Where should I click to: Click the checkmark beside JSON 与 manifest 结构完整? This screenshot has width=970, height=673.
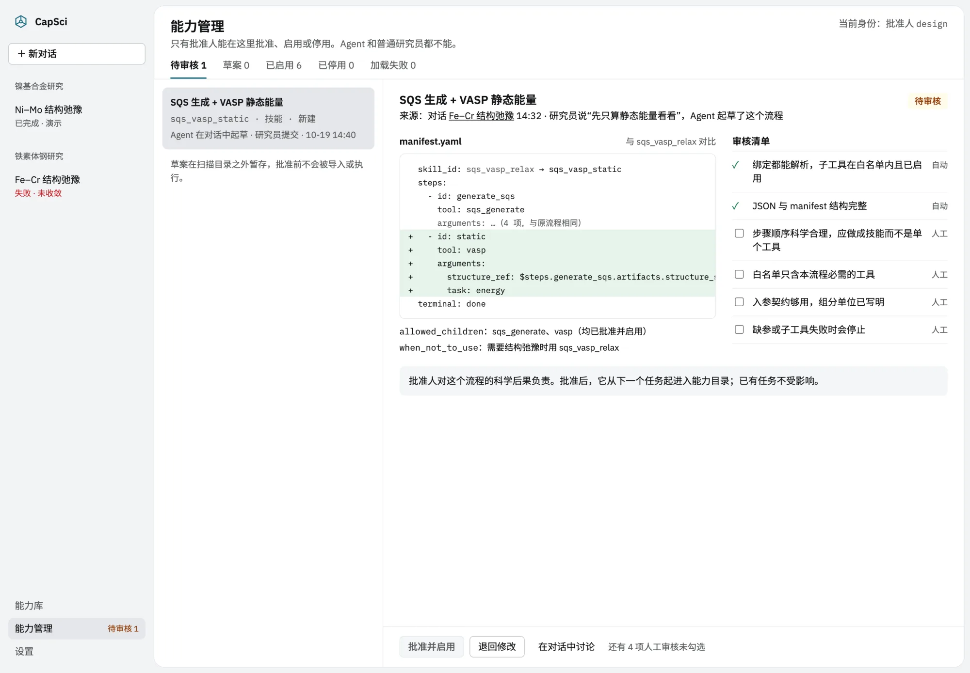pos(736,206)
